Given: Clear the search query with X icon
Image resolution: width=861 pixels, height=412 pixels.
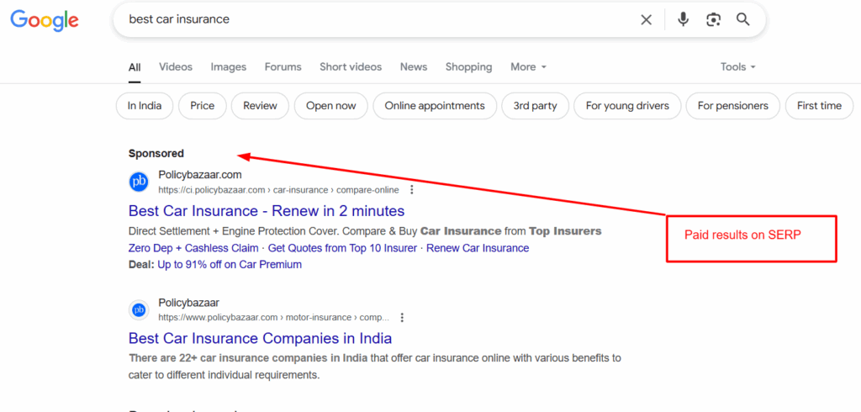Looking at the screenshot, I should [647, 20].
